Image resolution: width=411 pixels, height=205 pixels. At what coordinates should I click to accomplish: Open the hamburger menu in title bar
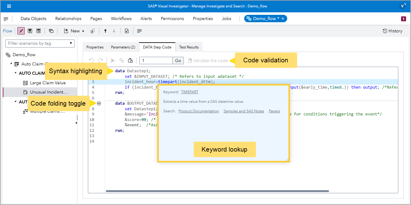click(x=9, y=6)
